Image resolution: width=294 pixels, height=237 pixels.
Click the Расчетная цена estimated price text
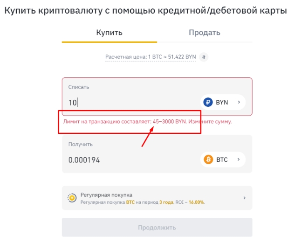[150, 57]
